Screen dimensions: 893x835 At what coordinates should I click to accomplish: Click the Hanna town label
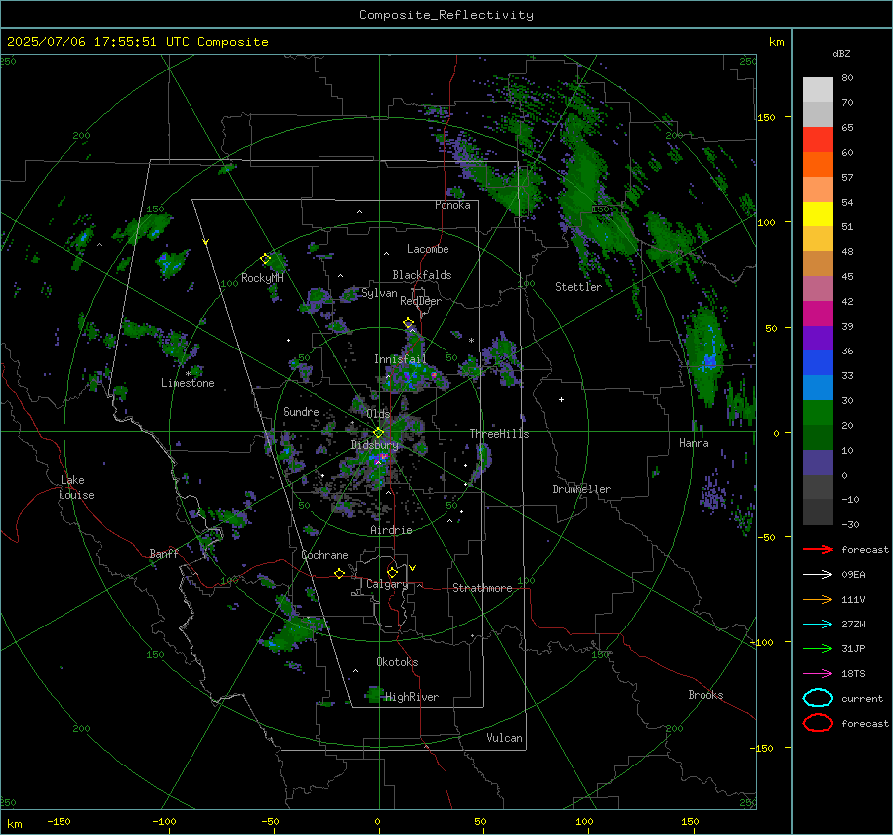pos(694,443)
